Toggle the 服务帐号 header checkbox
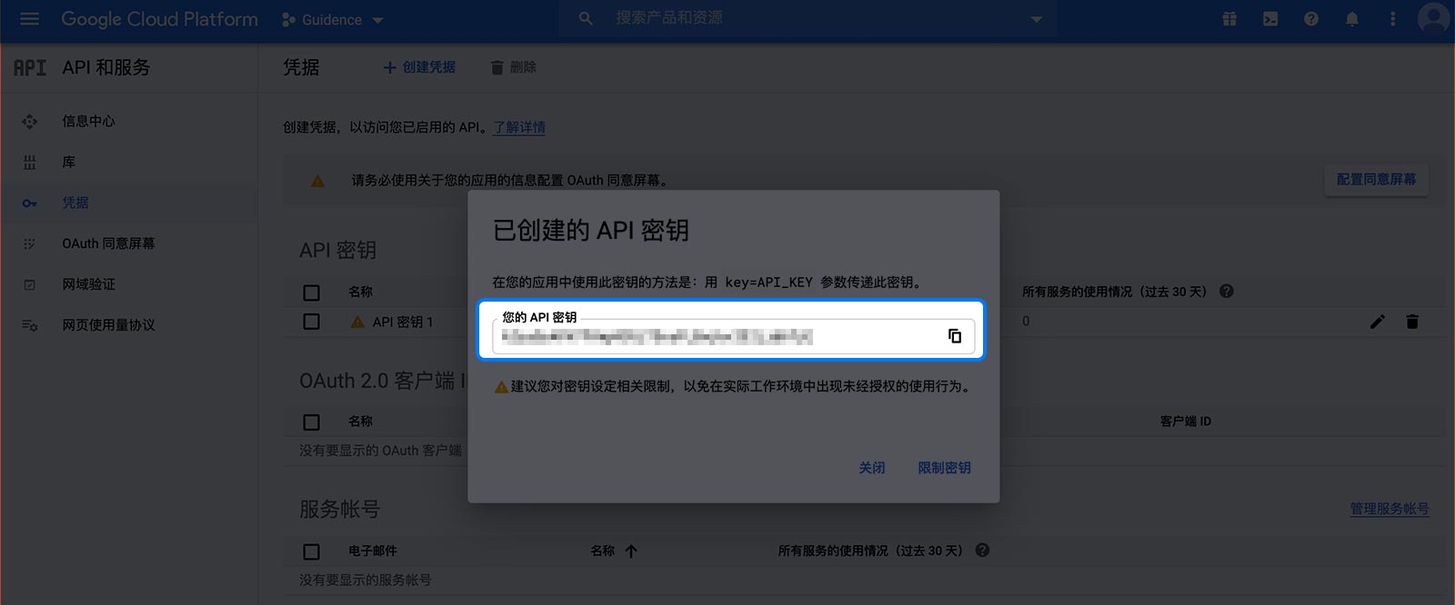This screenshot has width=1455, height=605. (311, 552)
